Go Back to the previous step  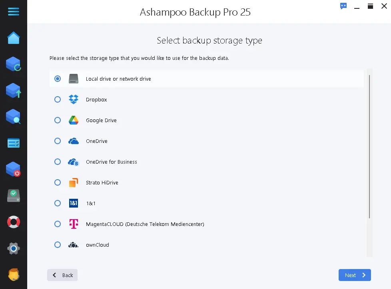click(62, 275)
